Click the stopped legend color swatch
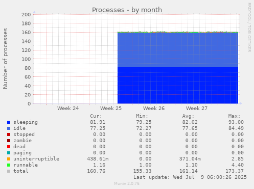The width and height of the screenshot is (254, 189). (9, 134)
